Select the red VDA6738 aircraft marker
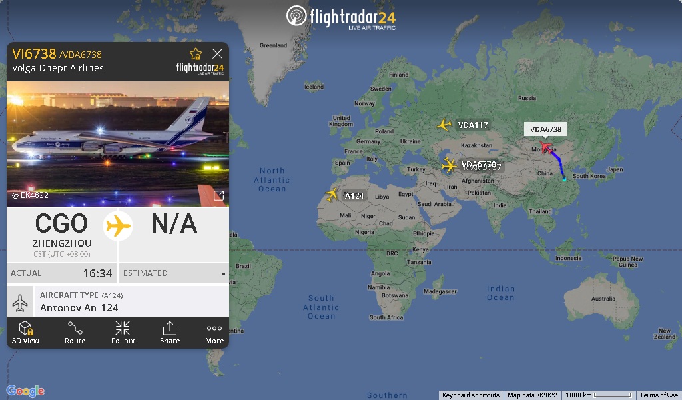This screenshot has width=682, height=400. pyautogui.click(x=546, y=147)
